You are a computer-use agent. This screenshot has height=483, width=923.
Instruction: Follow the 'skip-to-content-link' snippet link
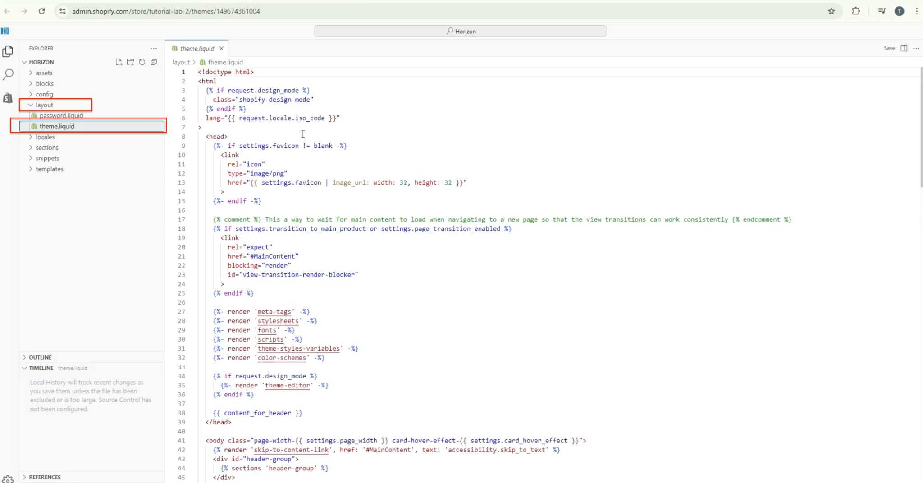pyautogui.click(x=291, y=450)
